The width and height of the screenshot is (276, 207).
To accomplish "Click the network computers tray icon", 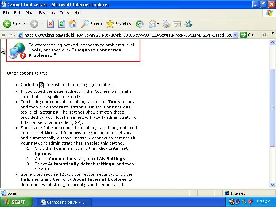I will tap(238, 202).
